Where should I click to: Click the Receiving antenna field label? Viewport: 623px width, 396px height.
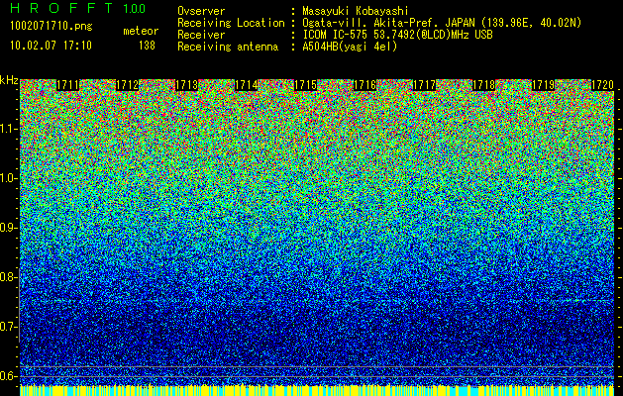(228, 47)
